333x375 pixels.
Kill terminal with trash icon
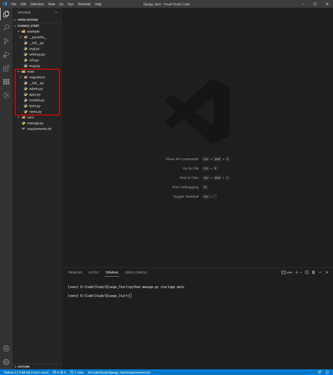pyautogui.click(x=313, y=272)
